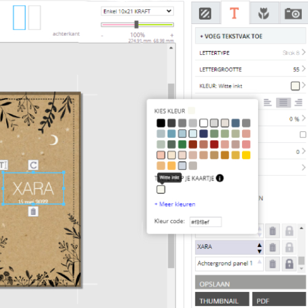Click the Kleur code input field

(x=206, y=222)
